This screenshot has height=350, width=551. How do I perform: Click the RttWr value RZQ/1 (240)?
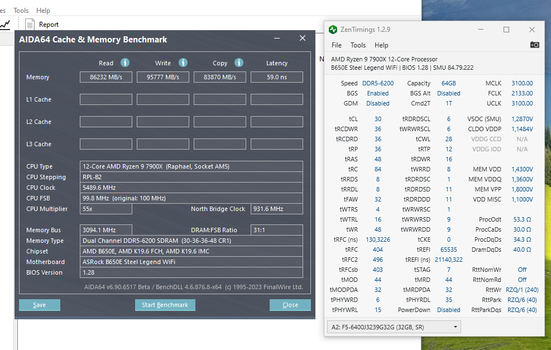(x=522, y=290)
